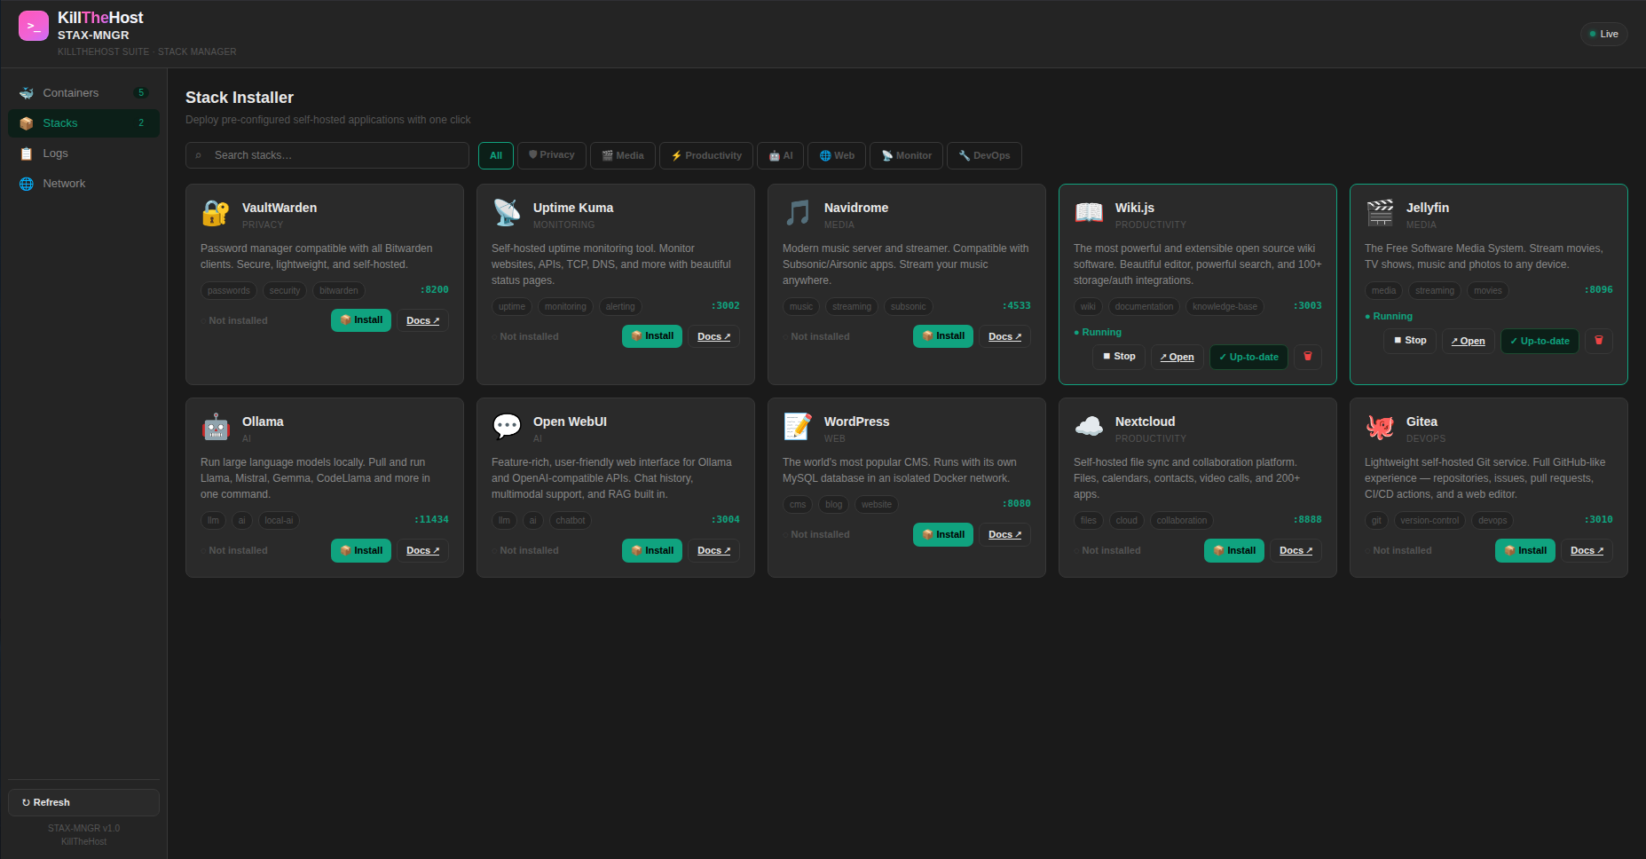Click the Nextcloud cloud icon
This screenshot has width=1646, height=859.
click(1089, 427)
